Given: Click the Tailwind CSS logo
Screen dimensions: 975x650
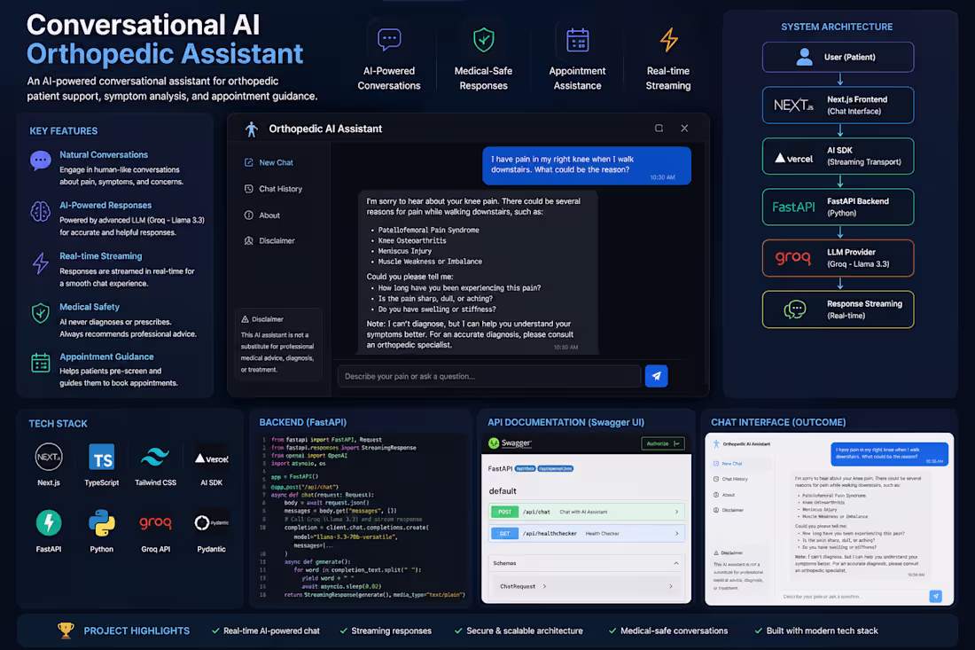Looking at the screenshot, I should [x=155, y=458].
